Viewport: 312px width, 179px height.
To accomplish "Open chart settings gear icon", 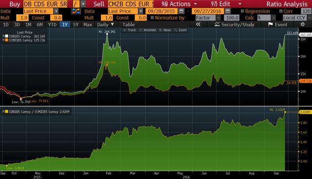I will click(x=303, y=24).
